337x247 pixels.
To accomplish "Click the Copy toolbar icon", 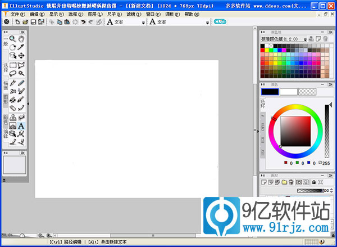I will (x=60, y=22).
